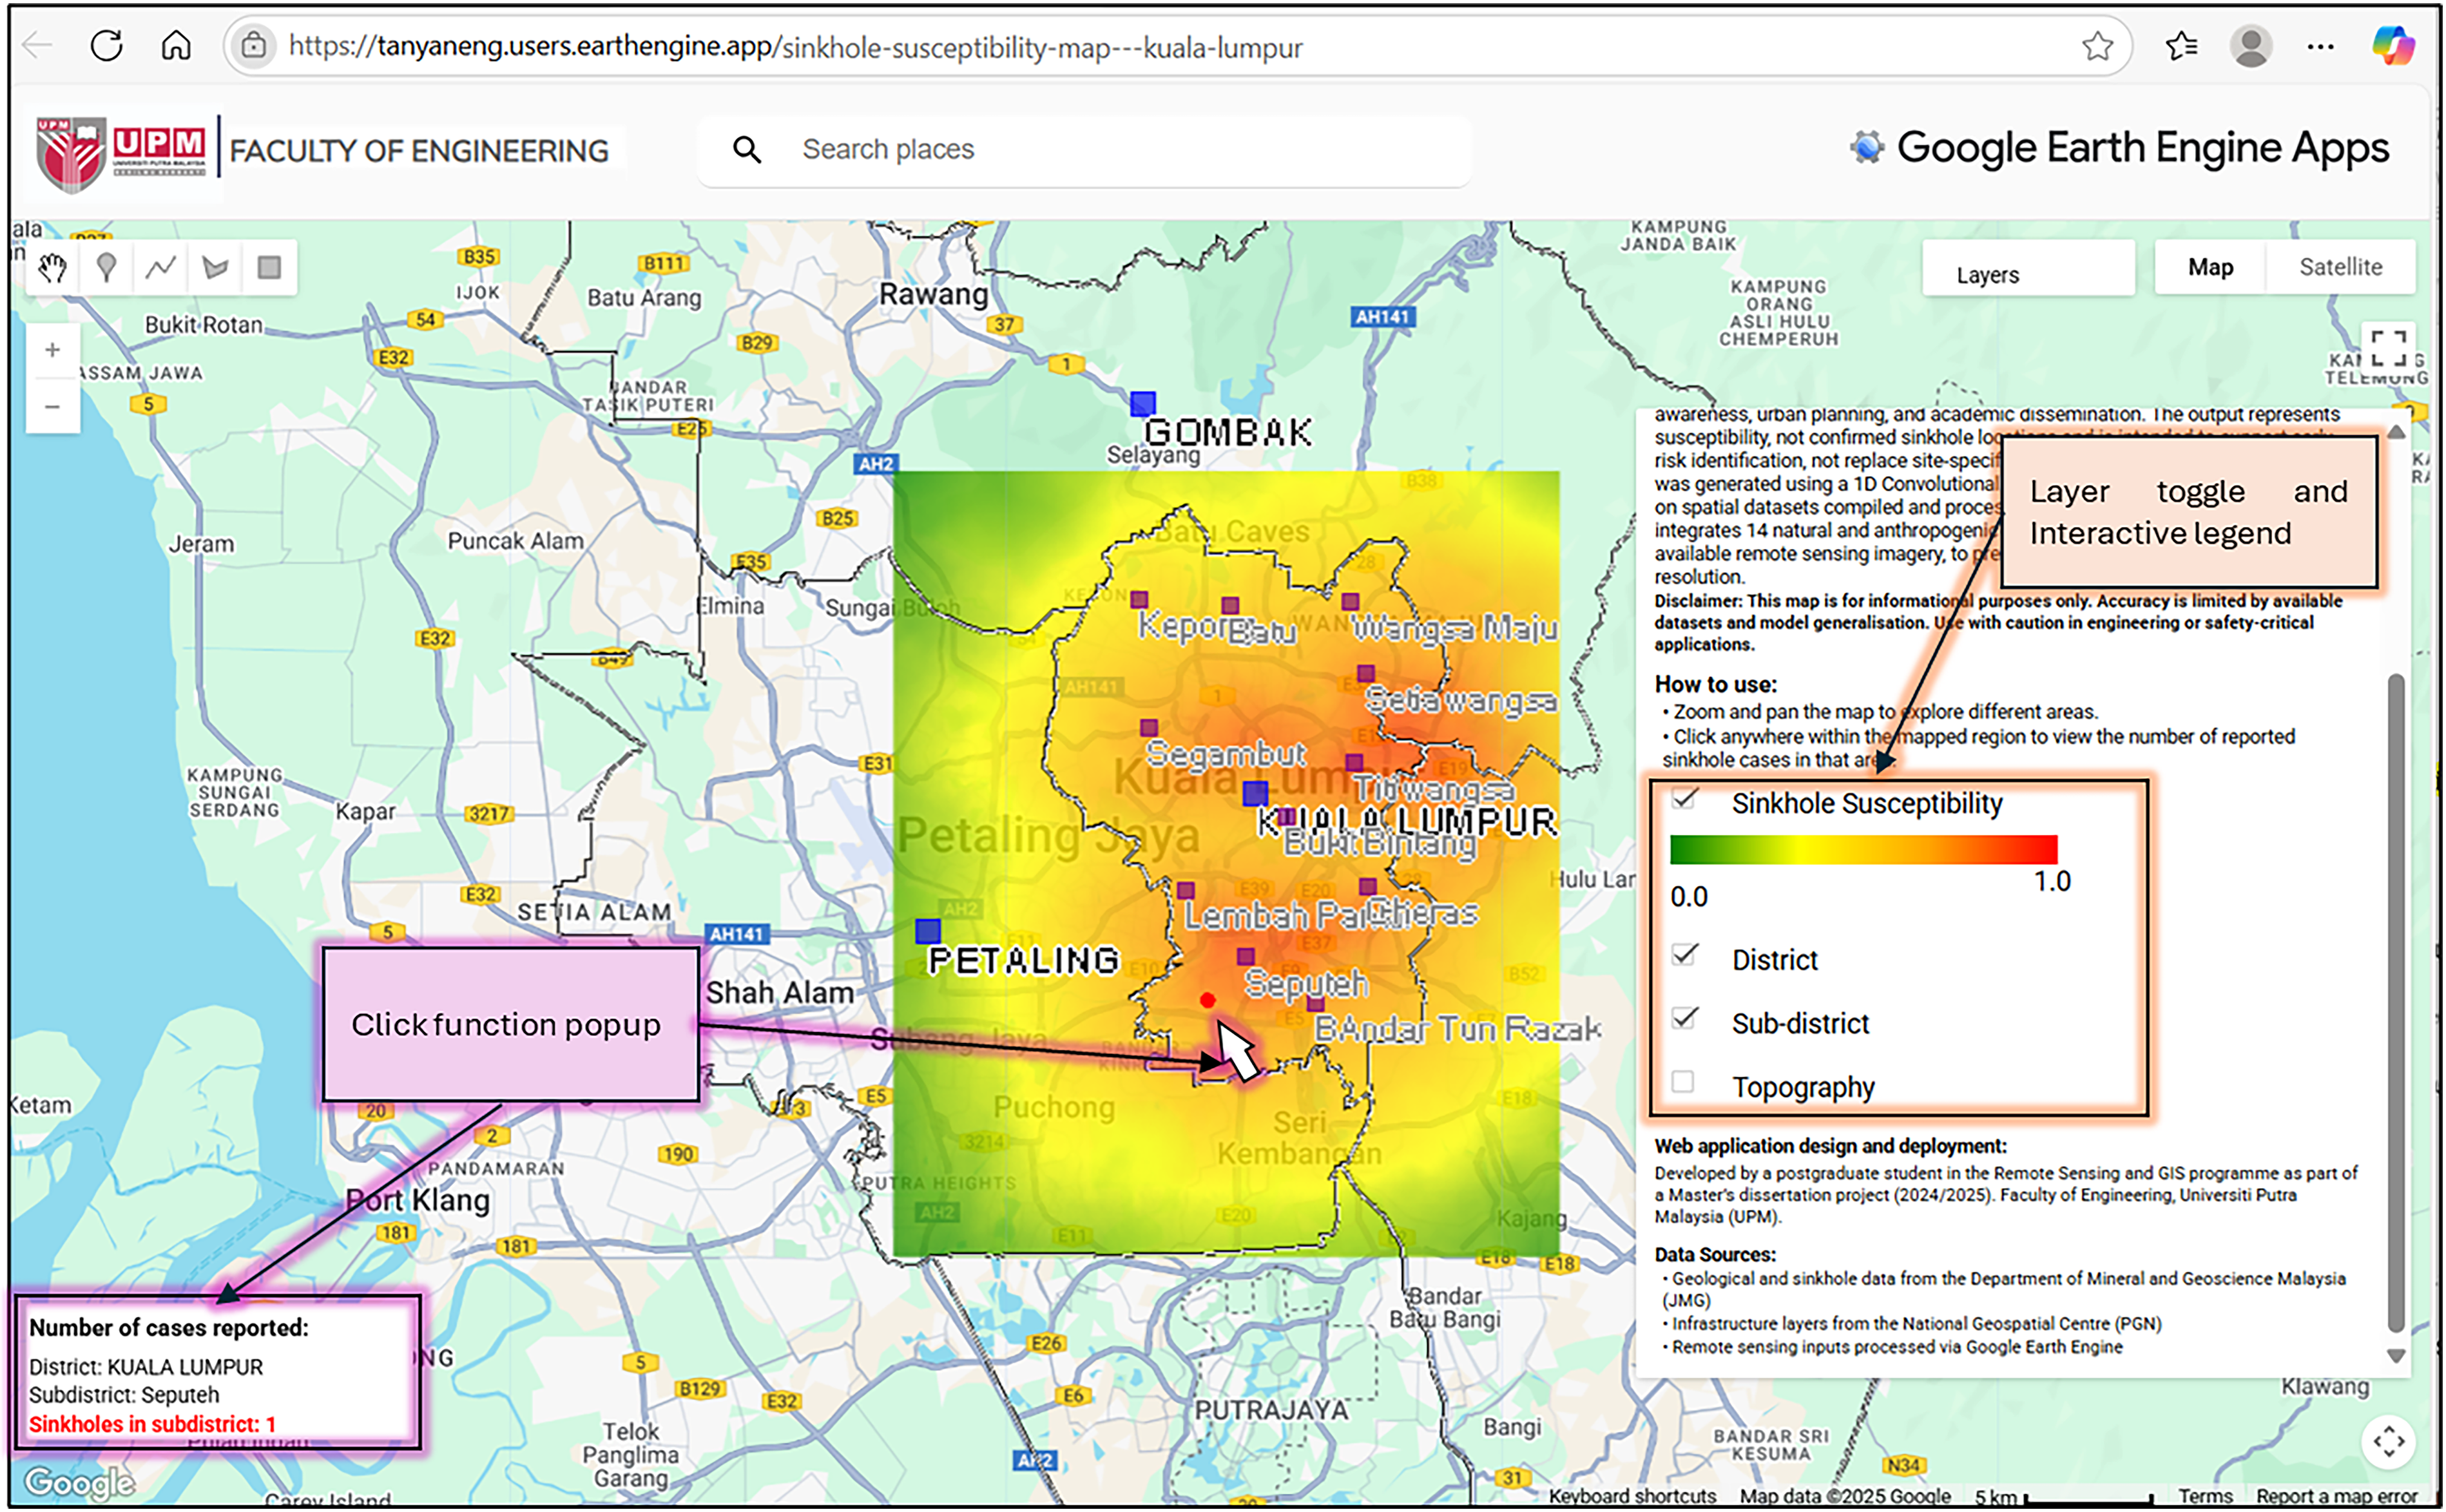This screenshot has width=2446, height=1512.
Task: Click the map zoom out minus button
Action: point(53,406)
